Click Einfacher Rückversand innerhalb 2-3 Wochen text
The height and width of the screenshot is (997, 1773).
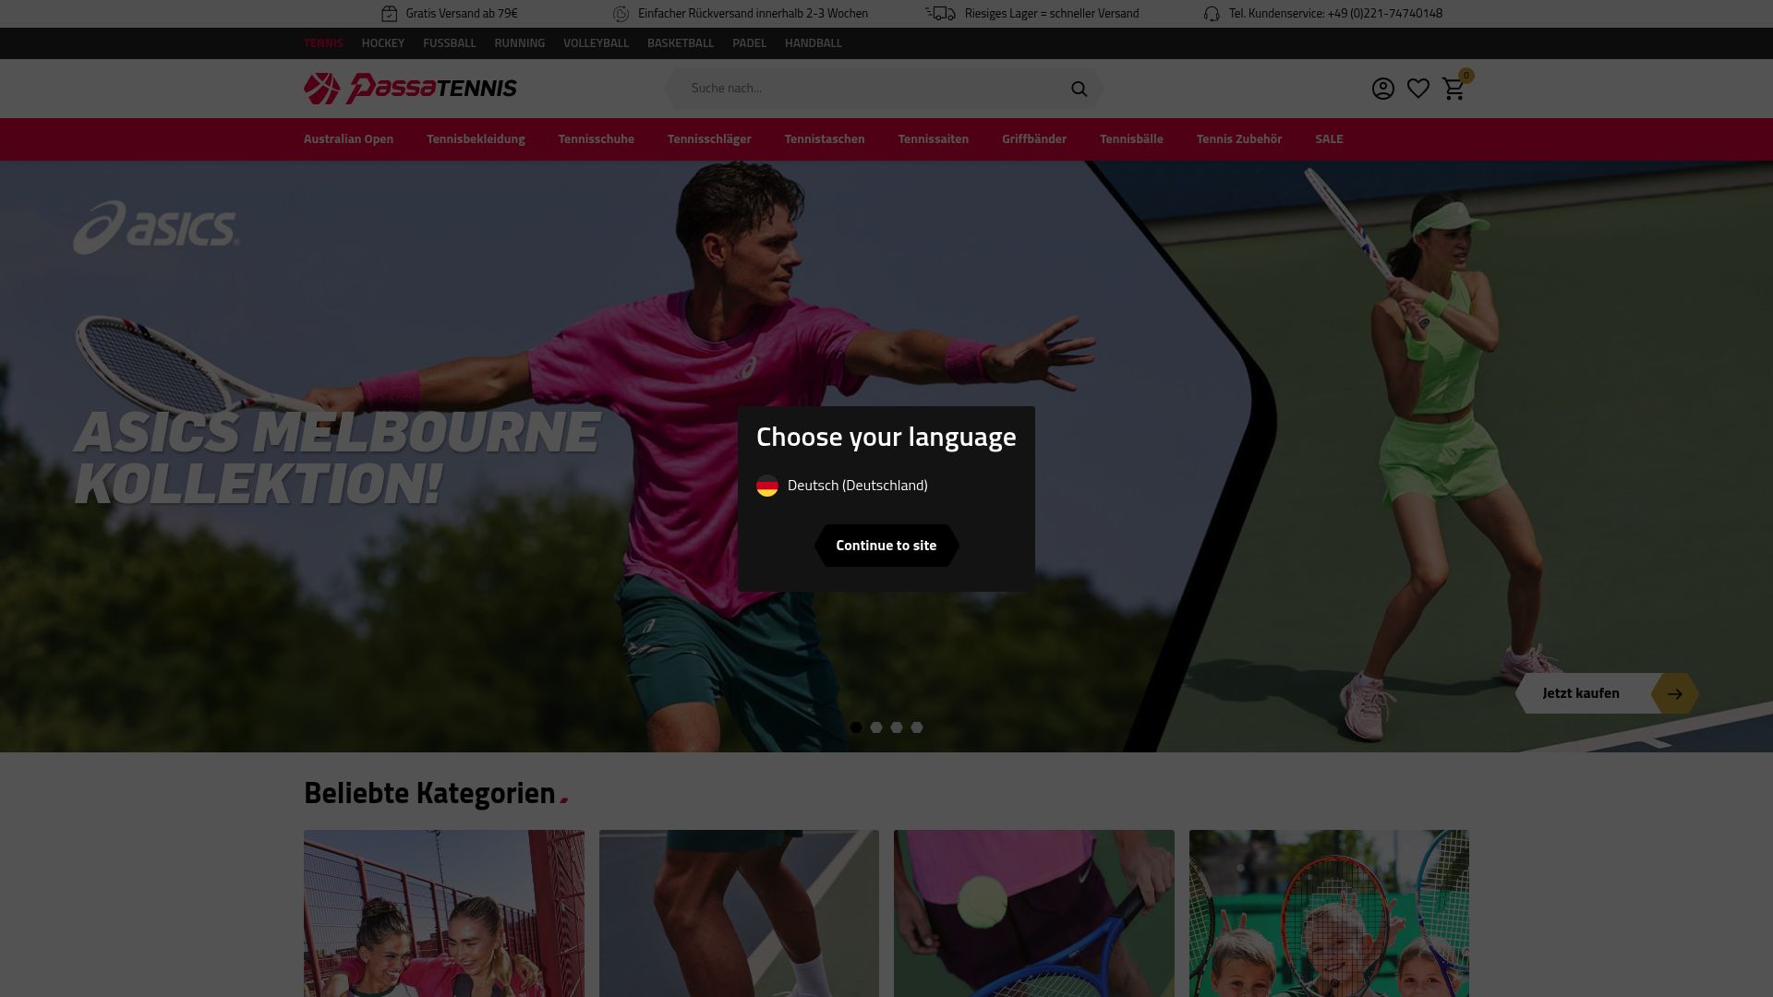click(x=753, y=14)
